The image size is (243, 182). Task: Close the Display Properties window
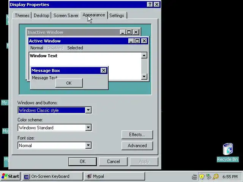point(157,5)
